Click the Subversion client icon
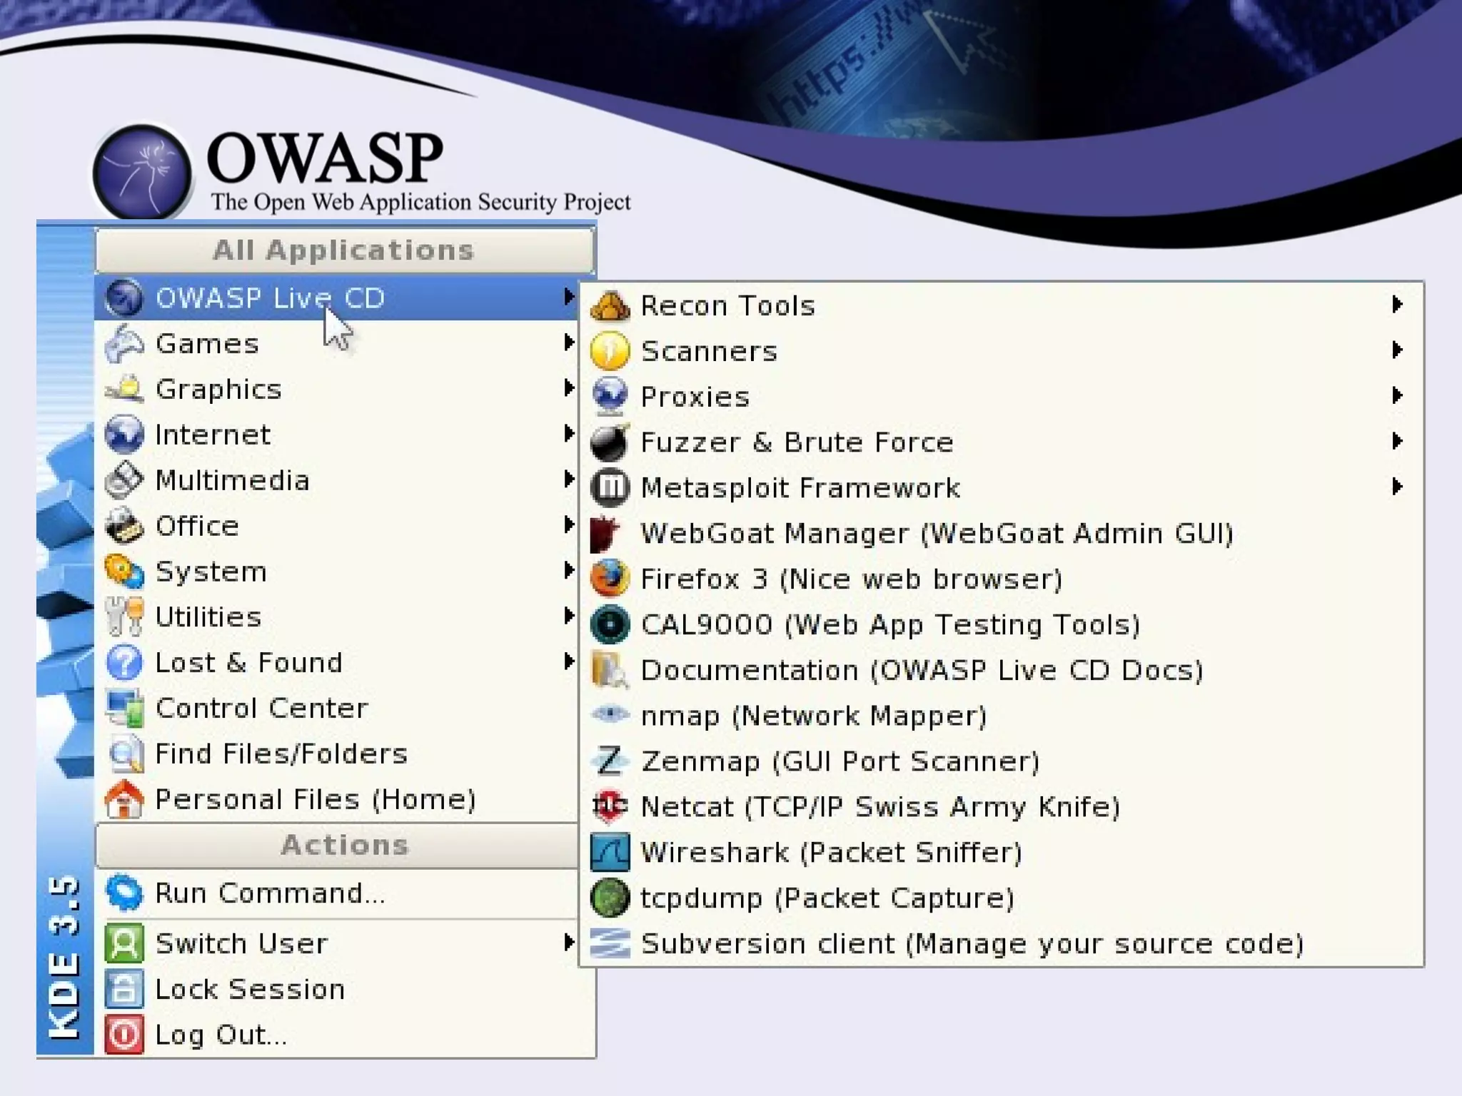The height and width of the screenshot is (1096, 1462). click(x=610, y=943)
